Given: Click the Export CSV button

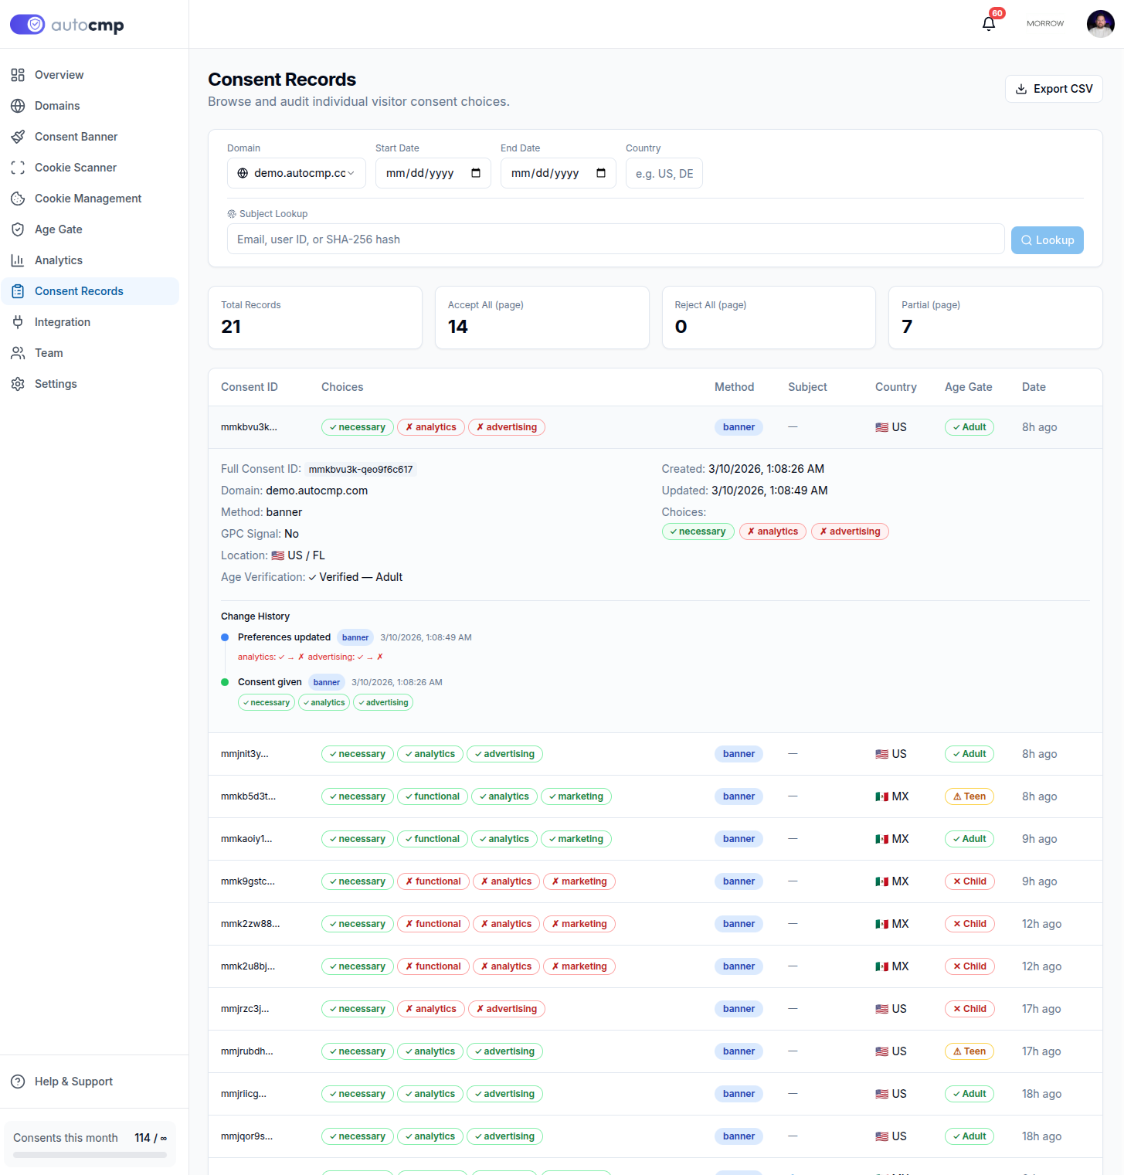Looking at the screenshot, I should (1054, 89).
